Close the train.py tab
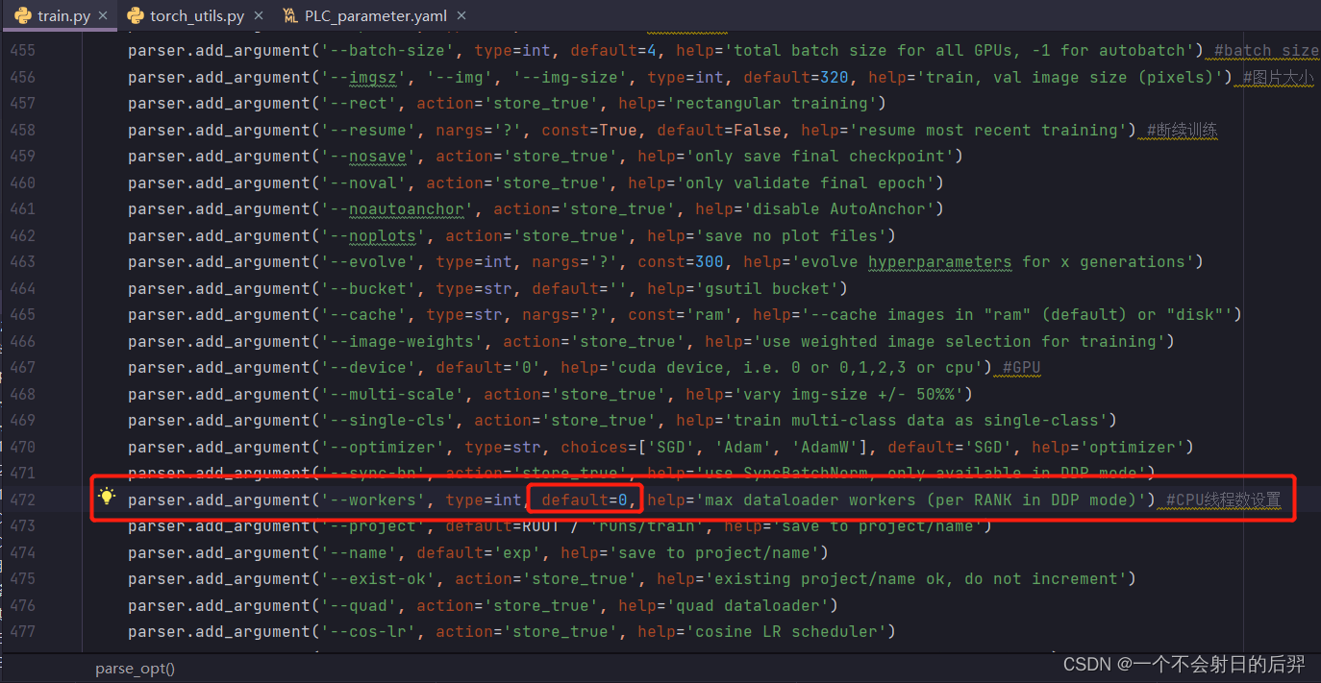 [x=101, y=15]
